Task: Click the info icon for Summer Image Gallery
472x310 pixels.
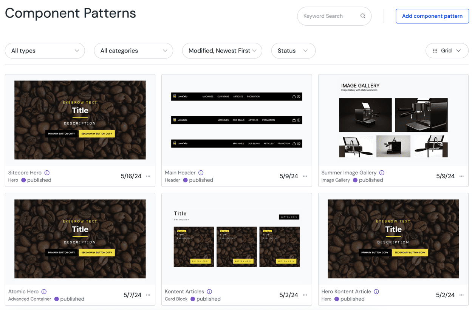Action: tap(382, 173)
